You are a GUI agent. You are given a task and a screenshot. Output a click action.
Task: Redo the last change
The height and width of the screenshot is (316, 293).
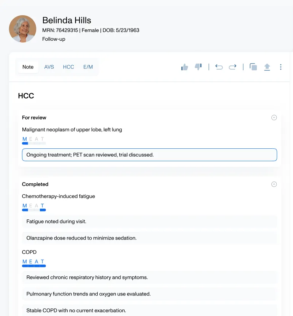[233, 67]
